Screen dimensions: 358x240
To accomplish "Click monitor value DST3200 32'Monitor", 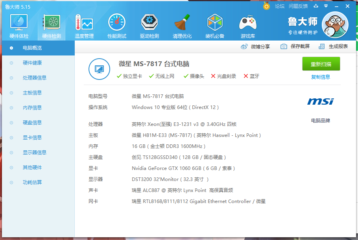I will click(170, 179).
